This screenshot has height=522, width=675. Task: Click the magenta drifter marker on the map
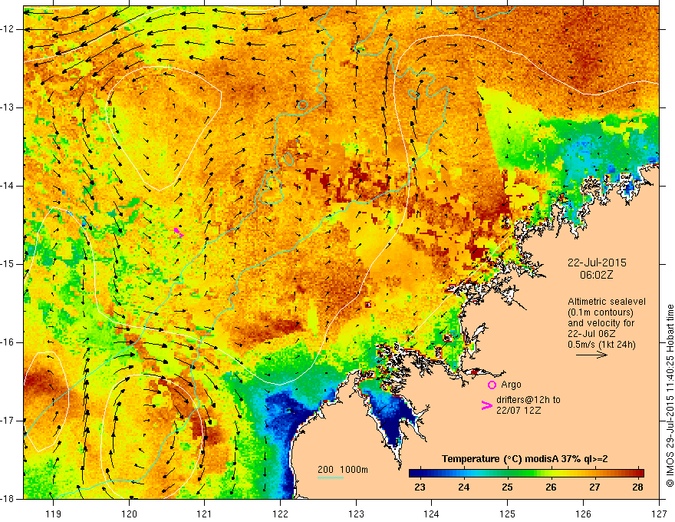(179, 233)
